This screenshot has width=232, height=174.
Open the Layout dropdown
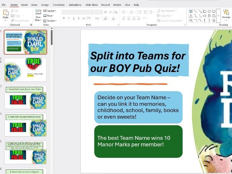[50, 11]
